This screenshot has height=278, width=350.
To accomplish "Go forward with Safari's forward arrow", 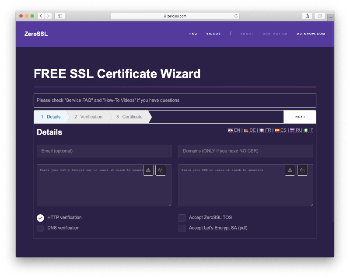I will click(48, 16).
